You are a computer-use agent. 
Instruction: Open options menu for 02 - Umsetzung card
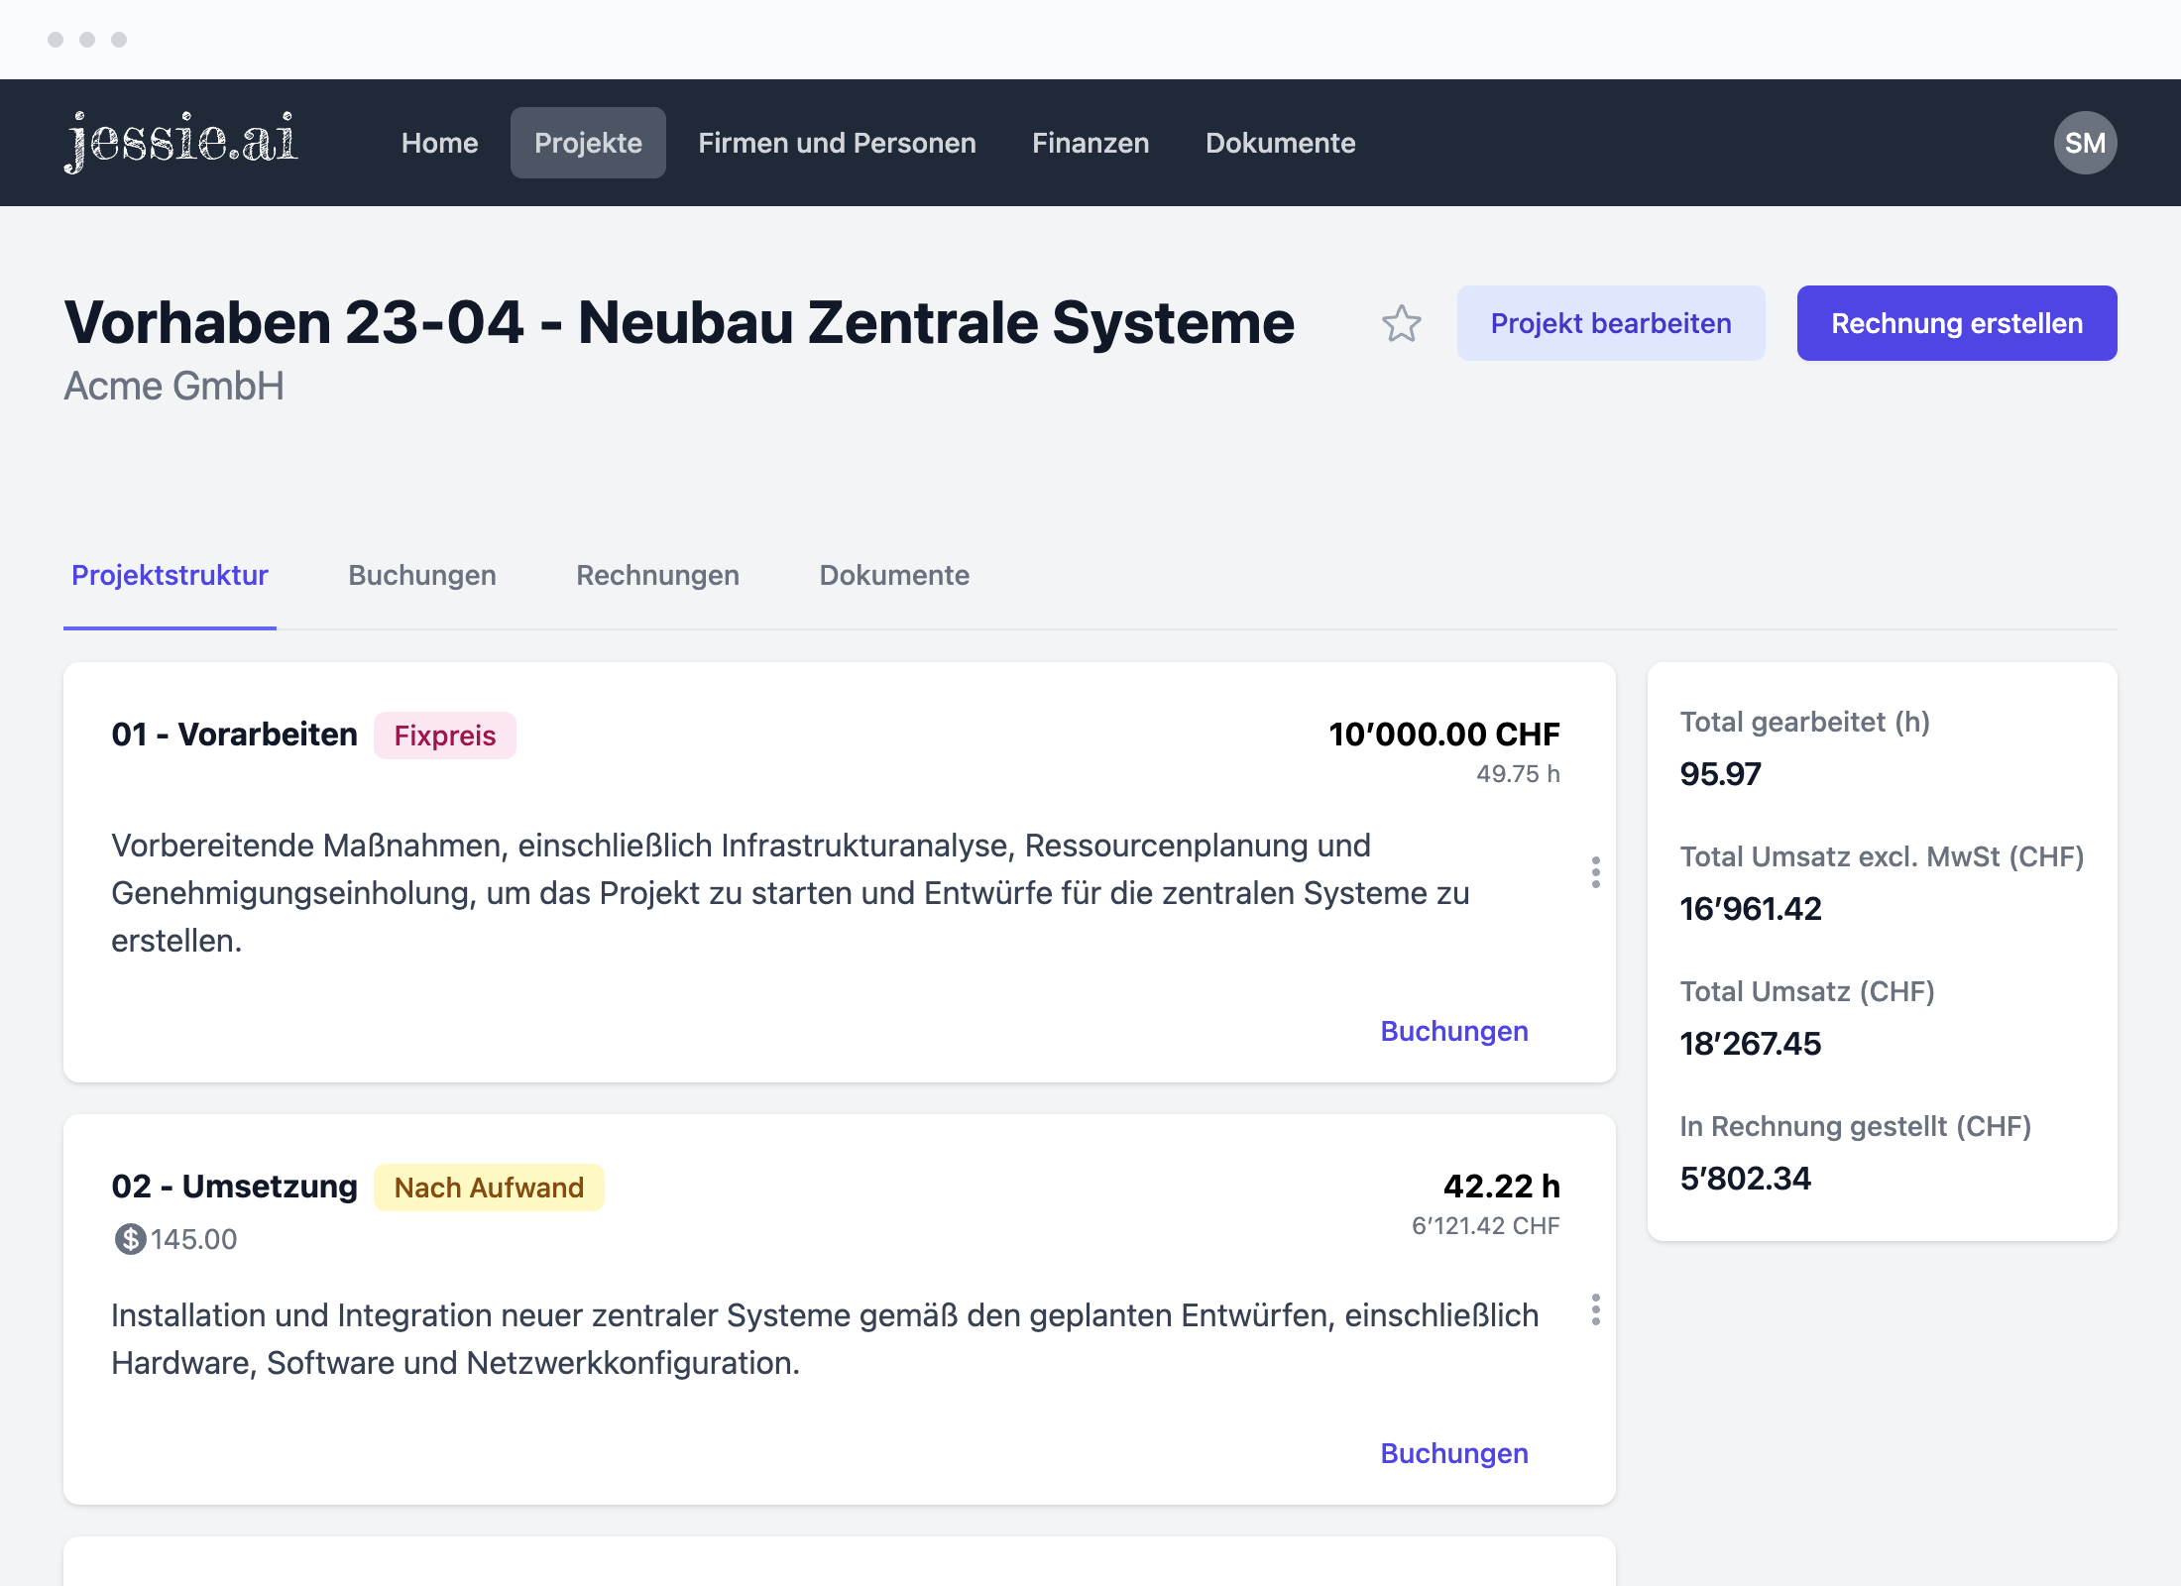[x=1595, y=1309]
